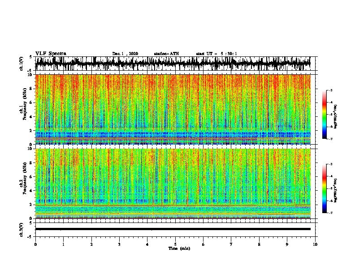Click the ch.1 spectrogram color bar

click(325, 115)
